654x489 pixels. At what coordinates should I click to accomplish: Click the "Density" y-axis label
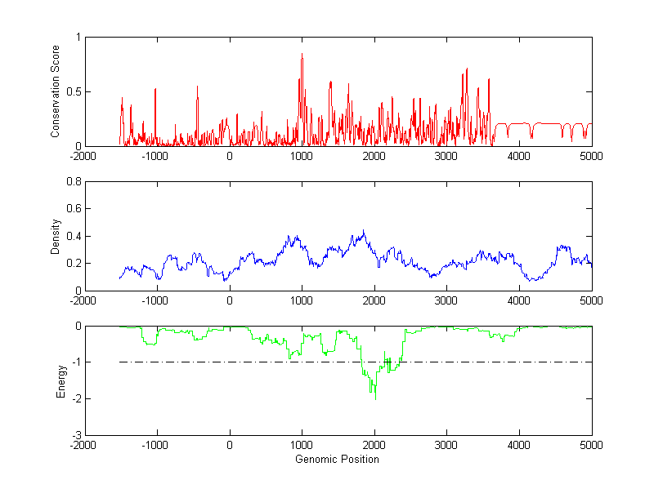pyautogui.click(x=55, y=236)
